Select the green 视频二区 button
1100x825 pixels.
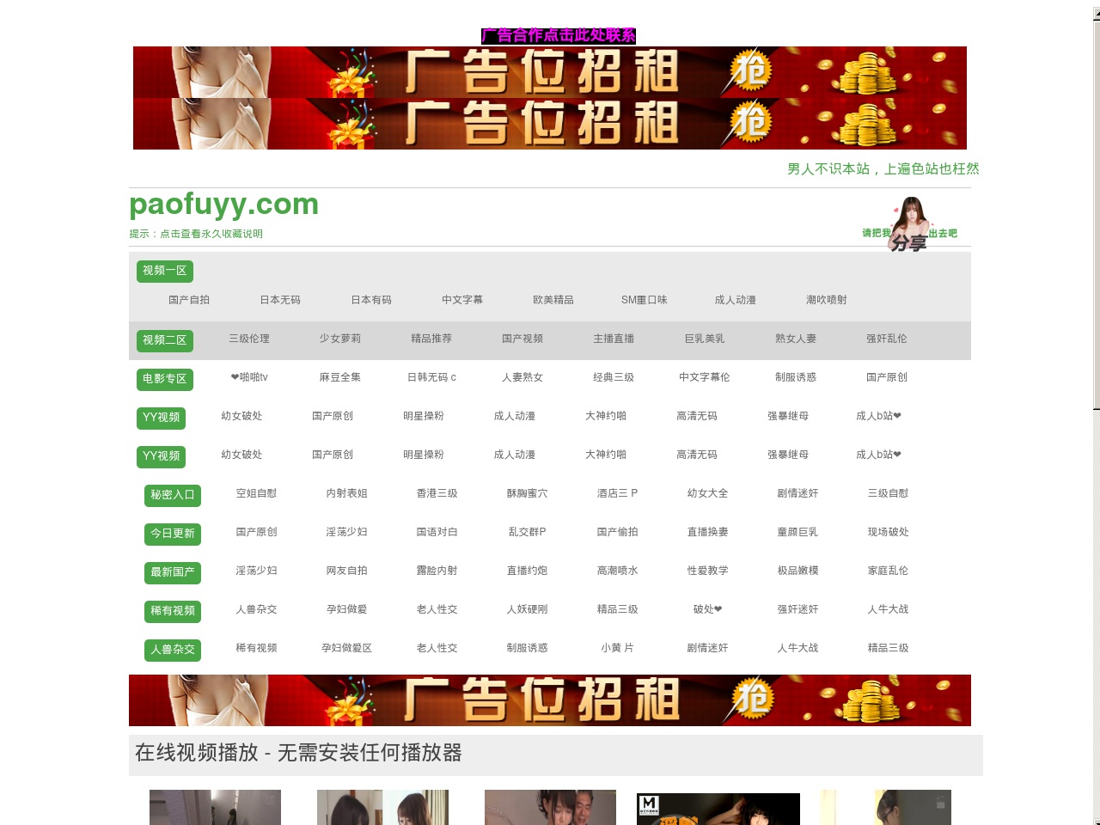click(165, 341)
